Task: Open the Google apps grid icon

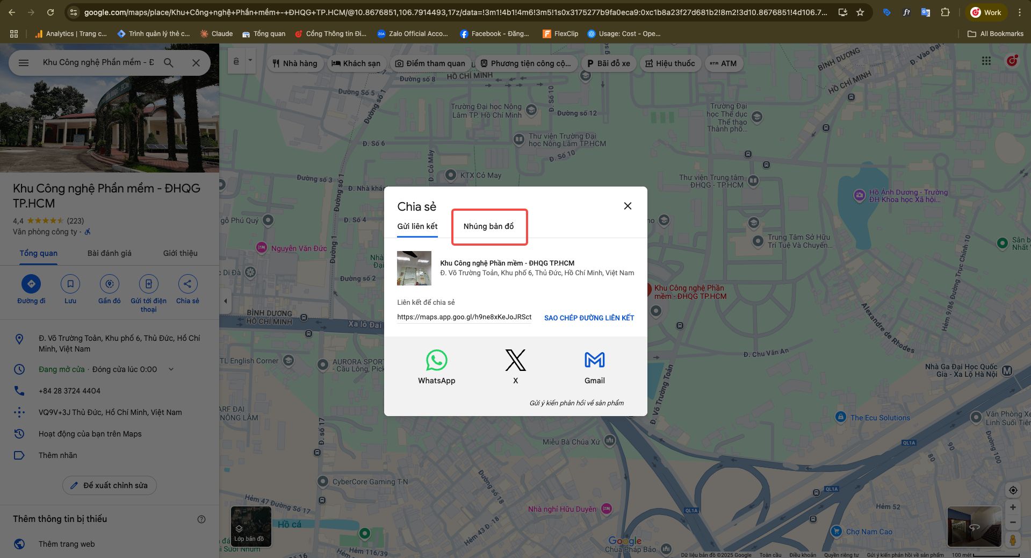Action: [x=986, y=61]
